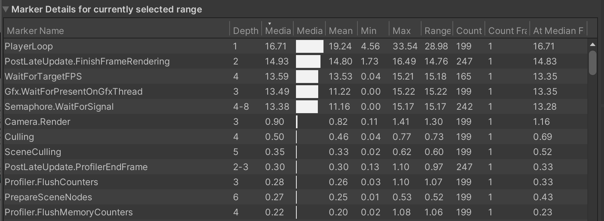Screen dimensions: 604x221
Task: Click the histogram bar for WaitForTargetFPS
Action: (307, 76)
